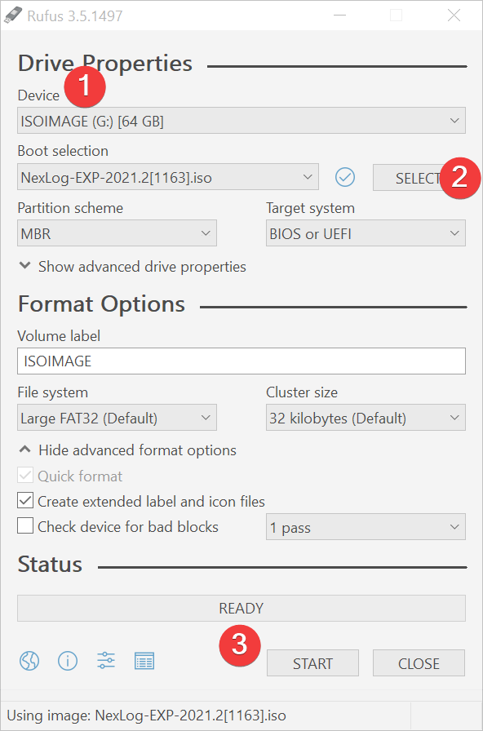Open the Cluster size dropdown

(x=366, y=418)
